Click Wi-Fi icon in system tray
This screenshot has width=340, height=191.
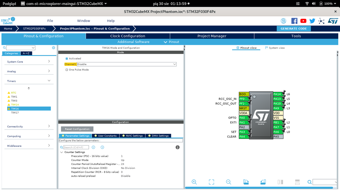pyautogui.click(x=307, y=4)
